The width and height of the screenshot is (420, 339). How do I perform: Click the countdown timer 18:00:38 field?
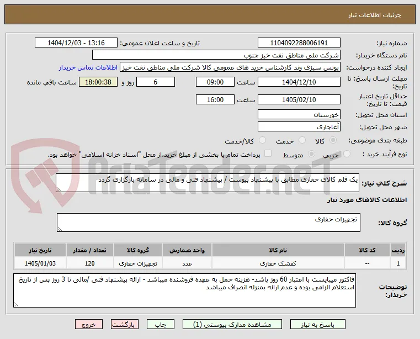(x=98, y=82)
